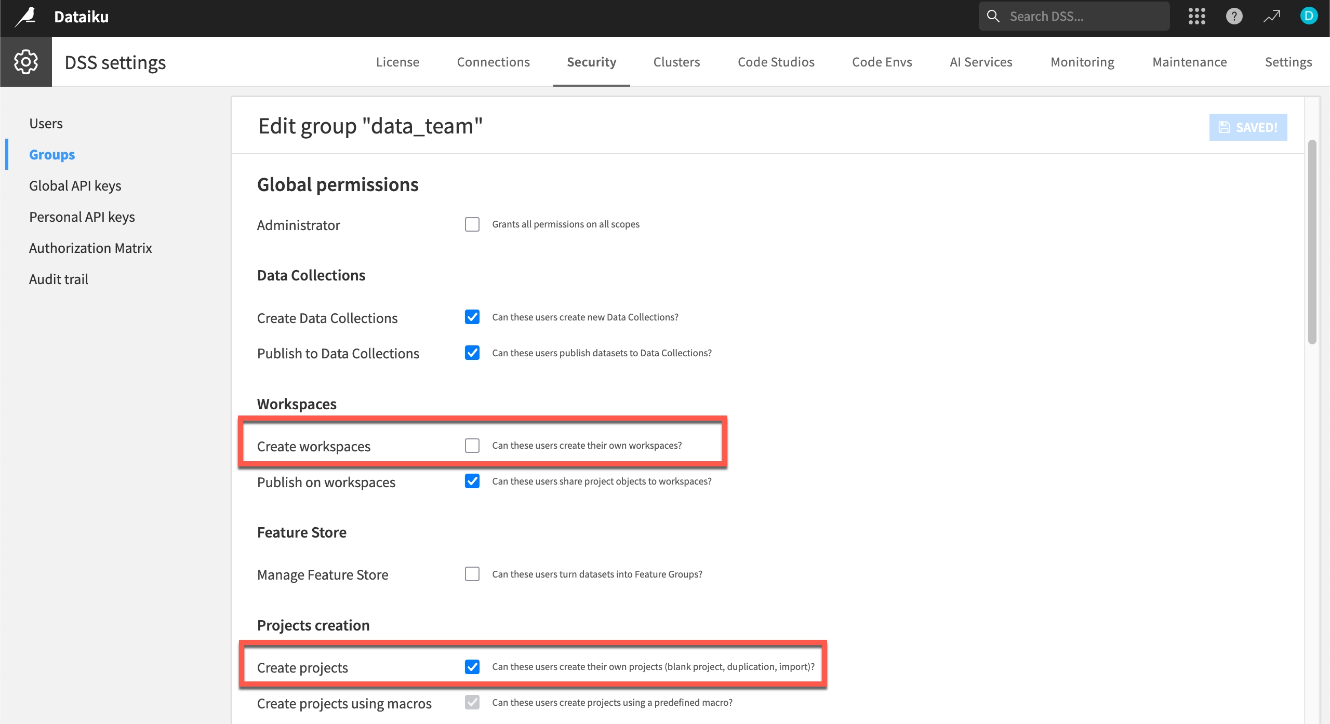Select the Security tab
The width and height of the screenshot is (1330, 724).
[591, 62]
